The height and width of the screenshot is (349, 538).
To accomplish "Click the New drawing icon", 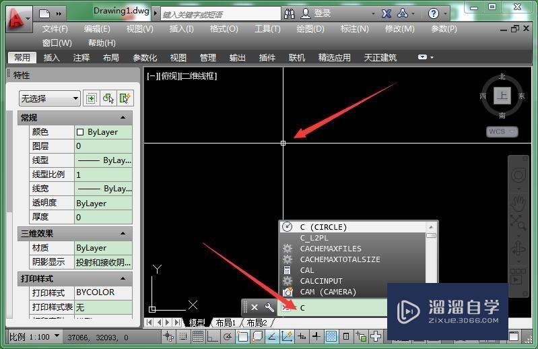I will pos(44,13).
